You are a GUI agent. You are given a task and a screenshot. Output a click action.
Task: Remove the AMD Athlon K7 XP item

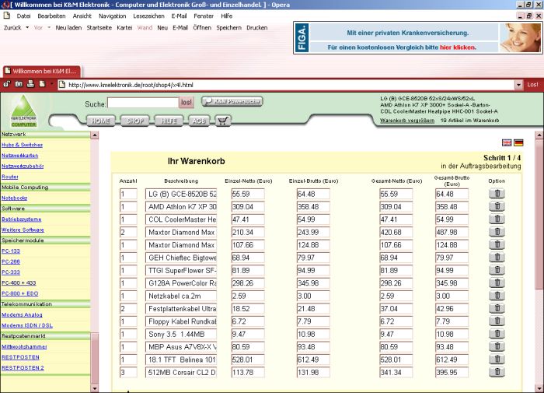(x=497, y=206)
